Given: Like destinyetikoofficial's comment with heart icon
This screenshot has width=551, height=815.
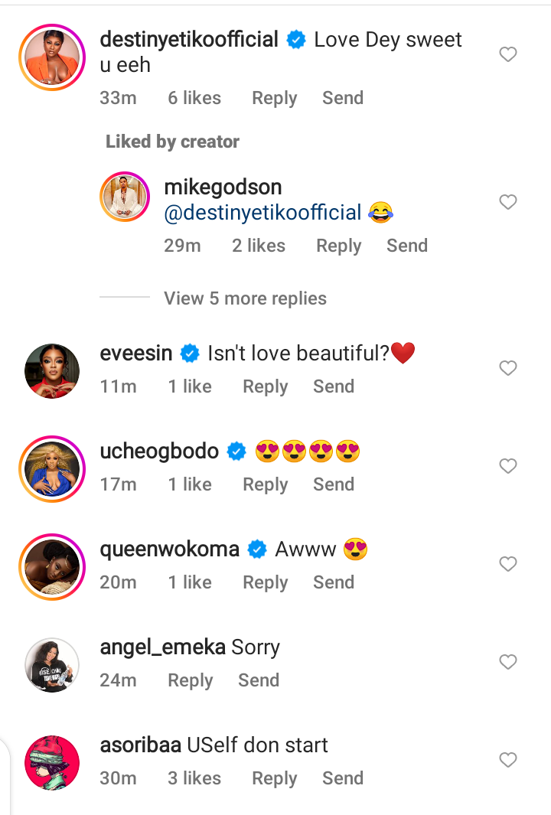Looking at the screenshot, I should click(x=508, y=54).
